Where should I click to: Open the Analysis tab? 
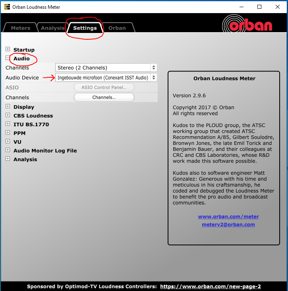coord(52,28)
